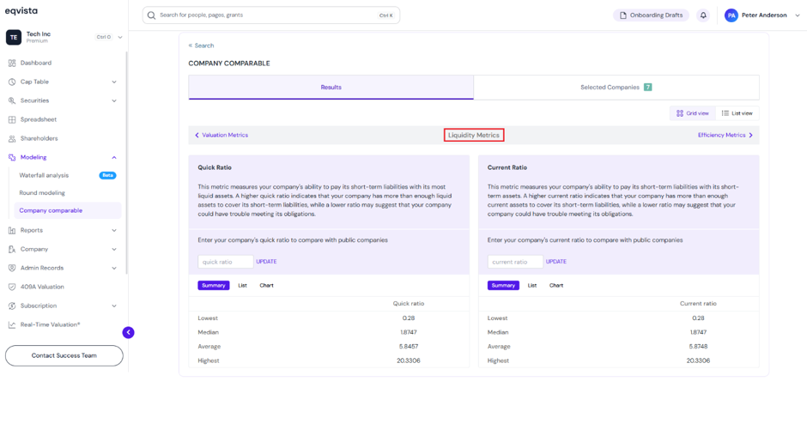807x436 pixels.
Task: Click the Shareholders sidebar icon
Action: click(x=12, y=138)
